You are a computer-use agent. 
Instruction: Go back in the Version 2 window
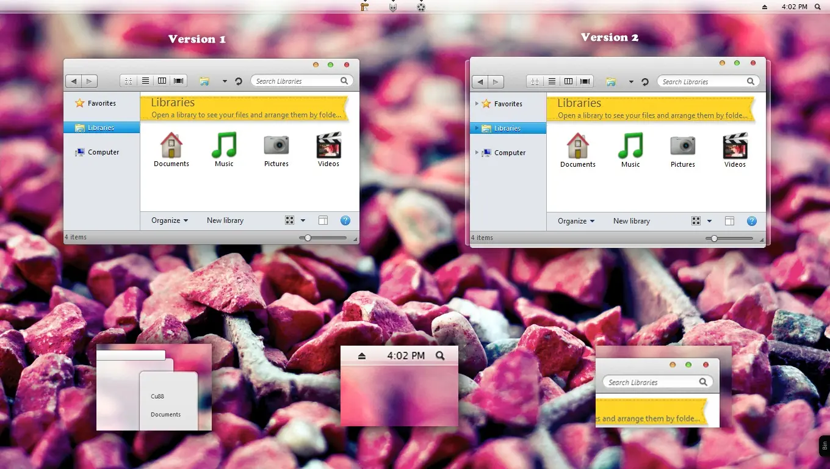(x=480, y=82)
